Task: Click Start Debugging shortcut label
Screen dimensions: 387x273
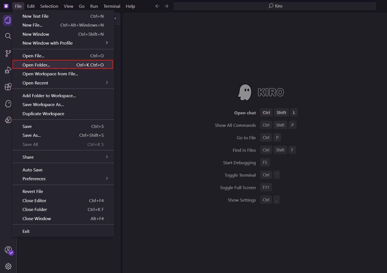Action: coord(239,163)
